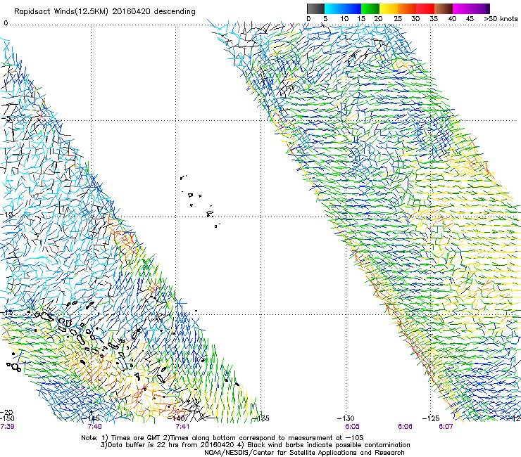
Task: Click the latitude label '-10' on left axis
Action: coord(6,214)
